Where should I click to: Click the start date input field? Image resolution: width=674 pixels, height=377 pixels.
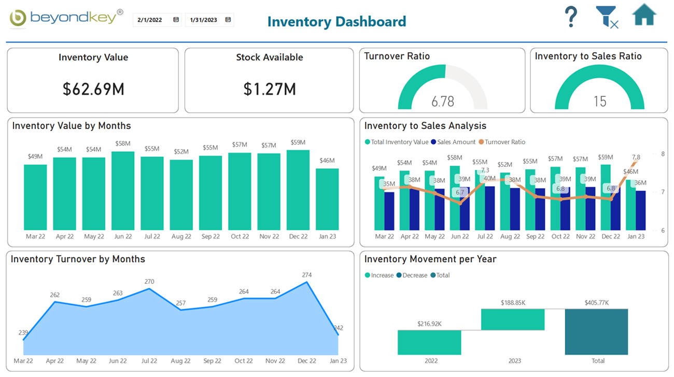pyautogui.click(x=150, y=19)
